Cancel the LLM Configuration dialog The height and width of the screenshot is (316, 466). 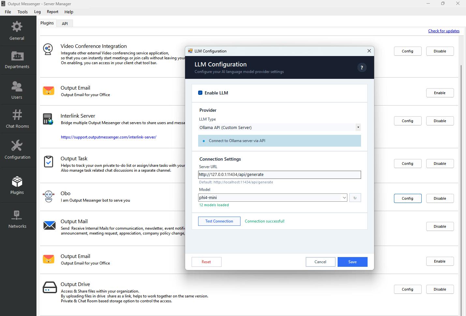coord(320,262)
